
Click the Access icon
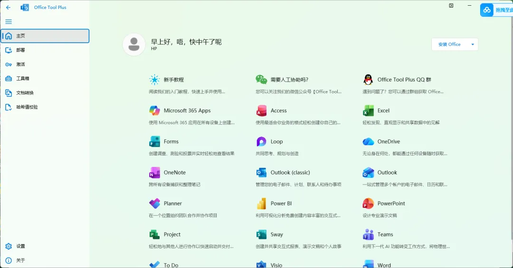point(261,111)
